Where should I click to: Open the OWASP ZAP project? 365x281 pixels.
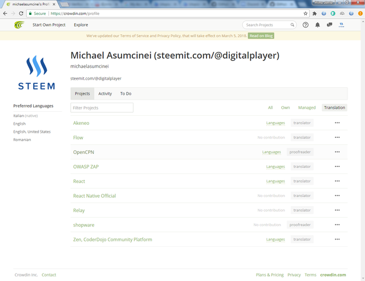[86, 167]
